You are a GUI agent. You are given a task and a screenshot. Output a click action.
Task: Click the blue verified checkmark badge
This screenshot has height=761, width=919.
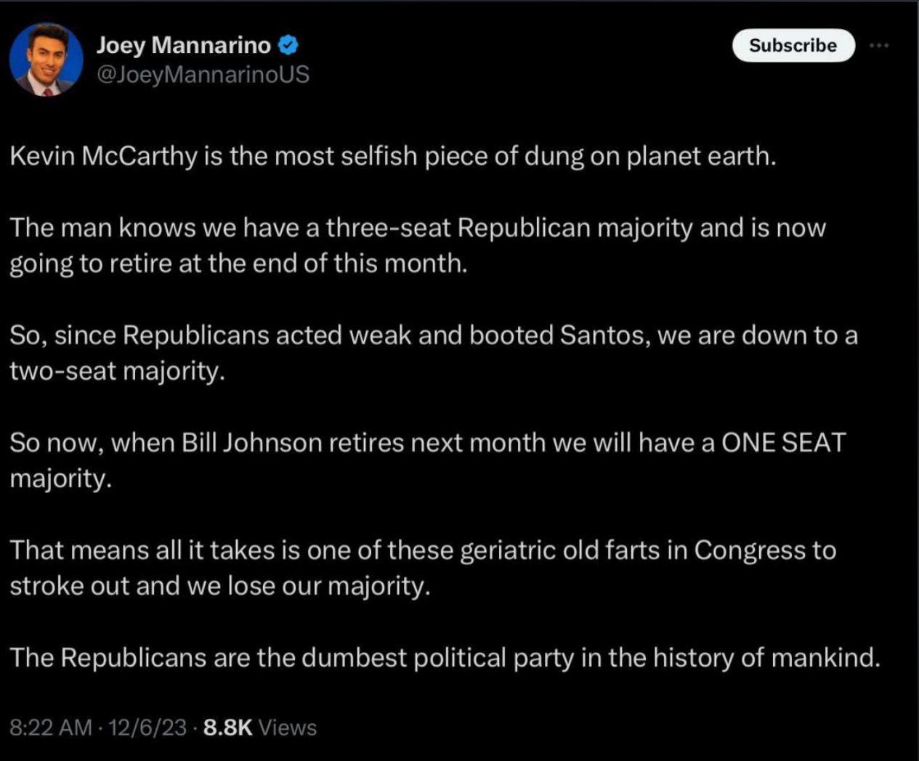[x=289, y=45]
